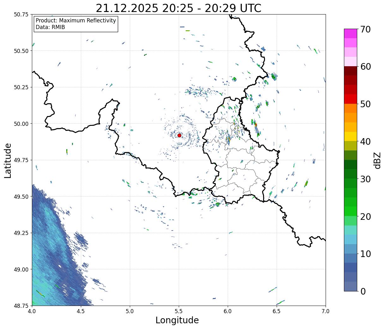Click the latitude tick label 50.50

pyautogui.click(x=21, y=51)
